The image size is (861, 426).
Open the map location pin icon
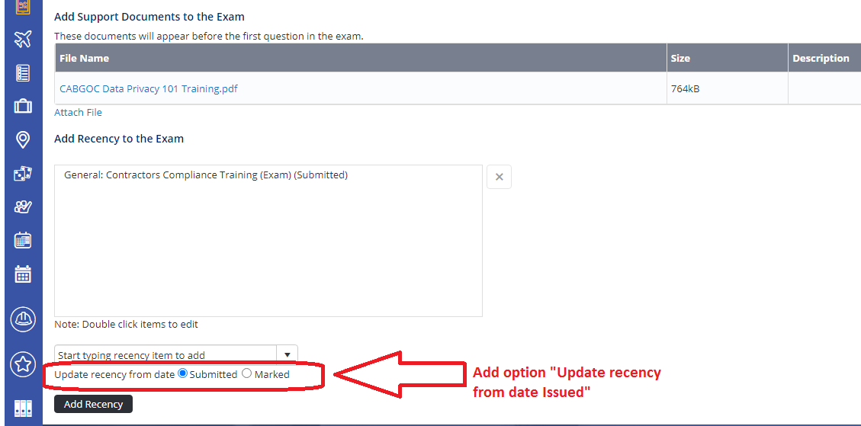click(x=23, y=140)
